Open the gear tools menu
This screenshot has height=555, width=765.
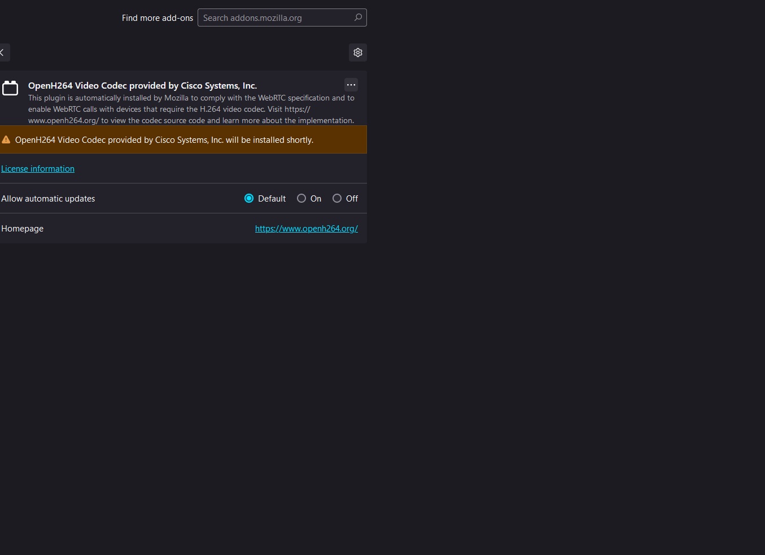pyautogui.click(x=358, y=53)
